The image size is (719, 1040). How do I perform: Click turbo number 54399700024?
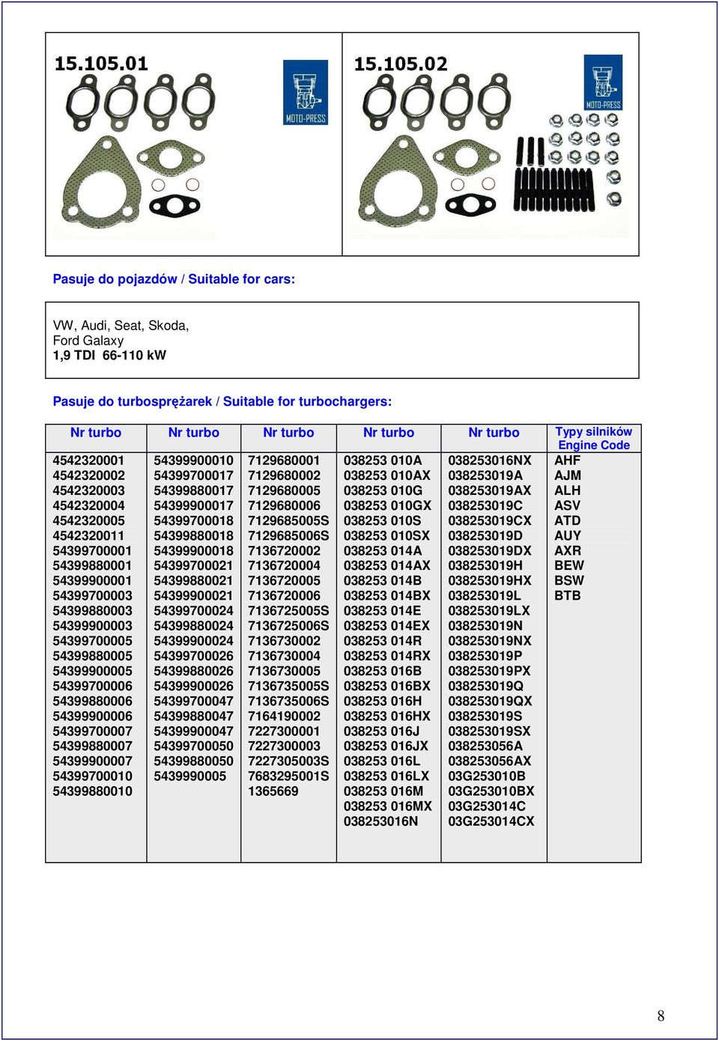[193, 610]
